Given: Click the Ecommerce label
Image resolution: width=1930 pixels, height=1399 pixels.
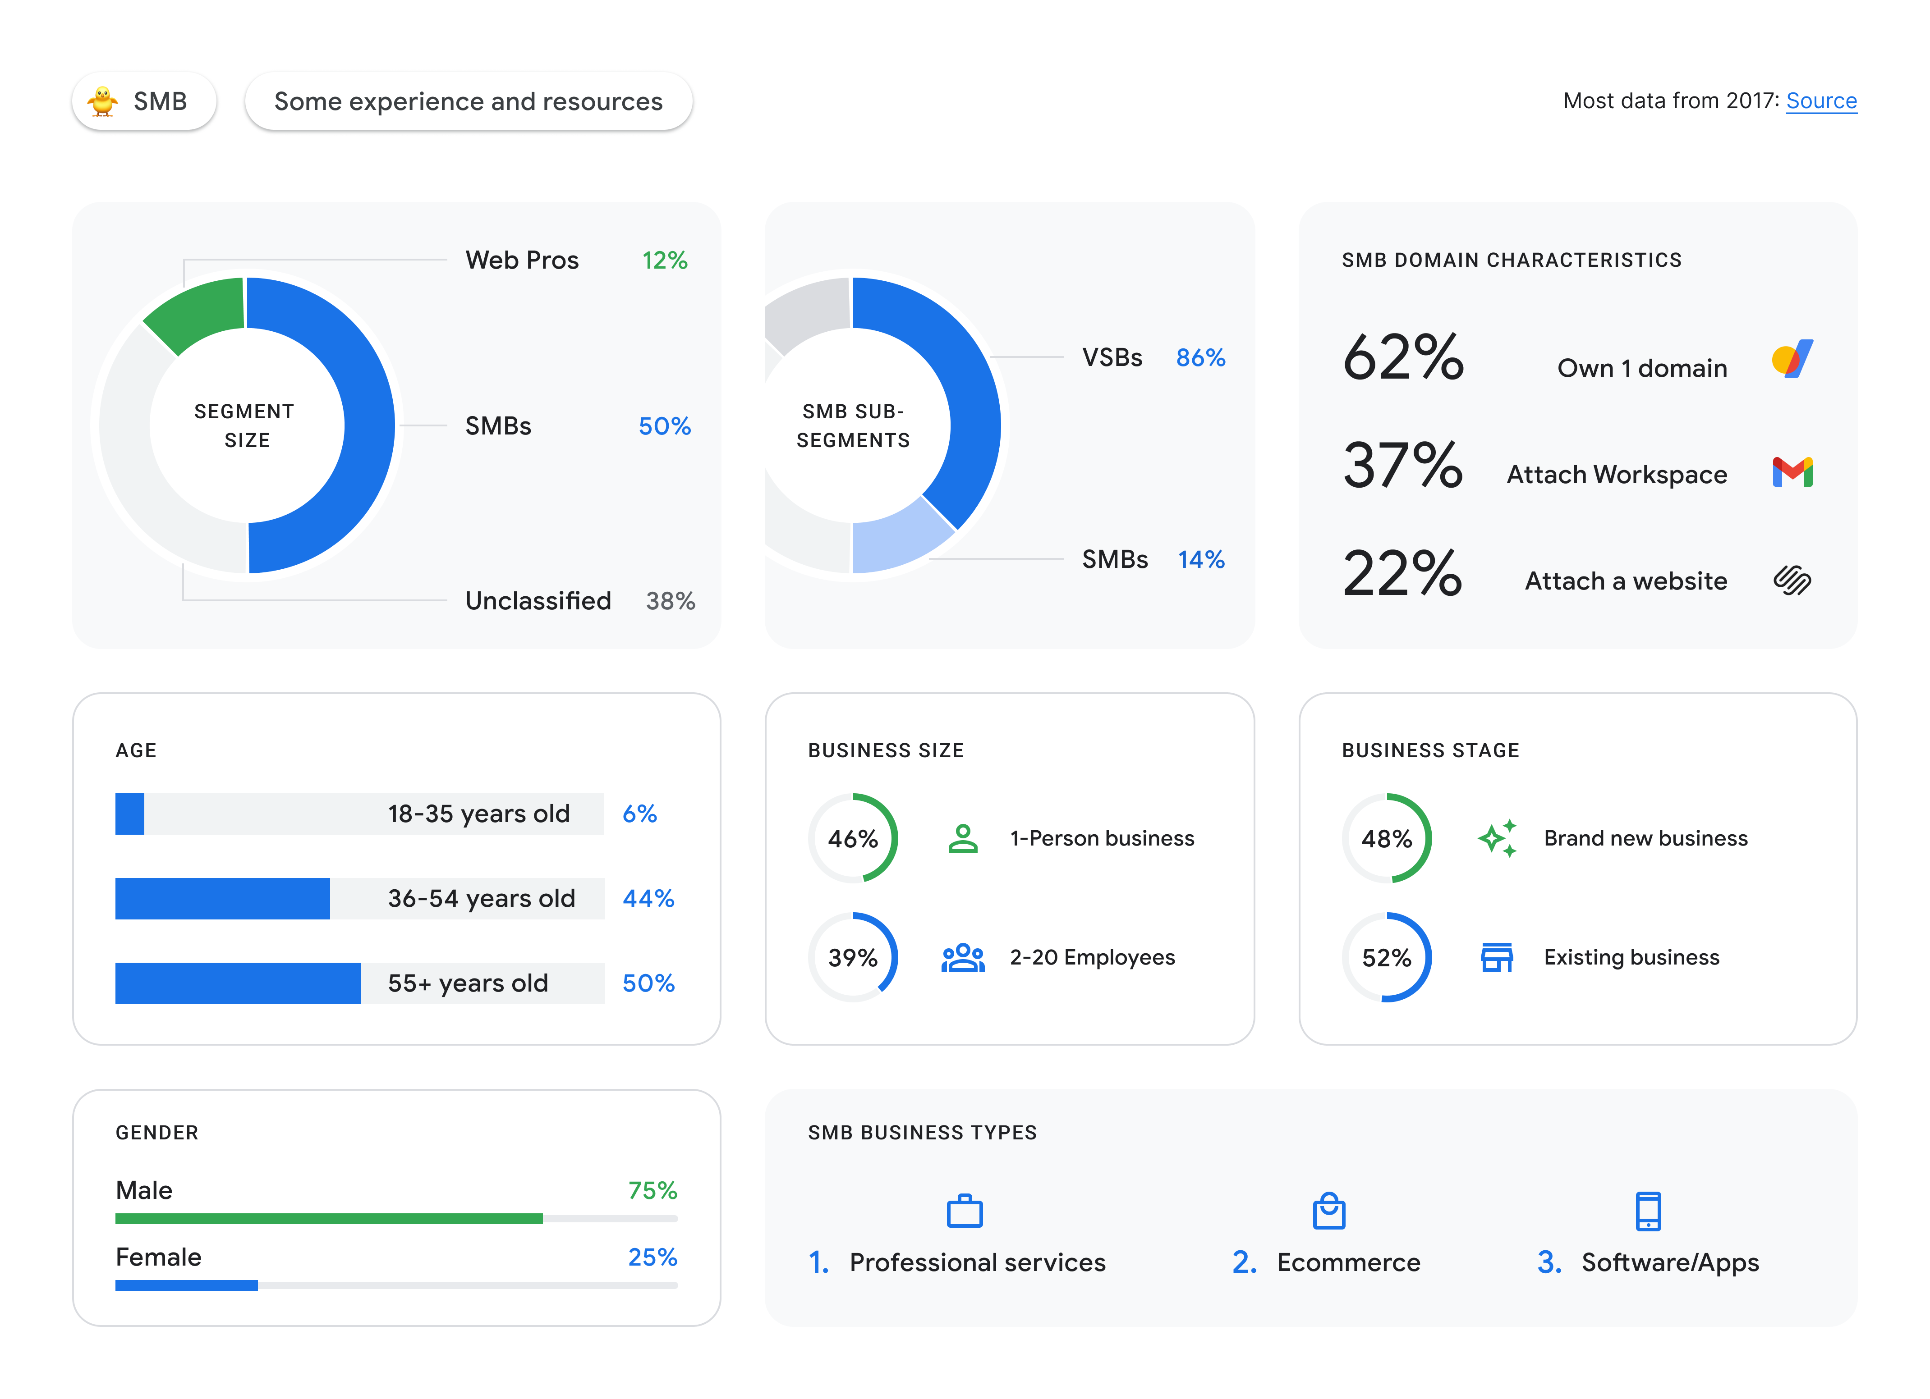Looking at the screenshot, I should click(x=1348, y=1263).
